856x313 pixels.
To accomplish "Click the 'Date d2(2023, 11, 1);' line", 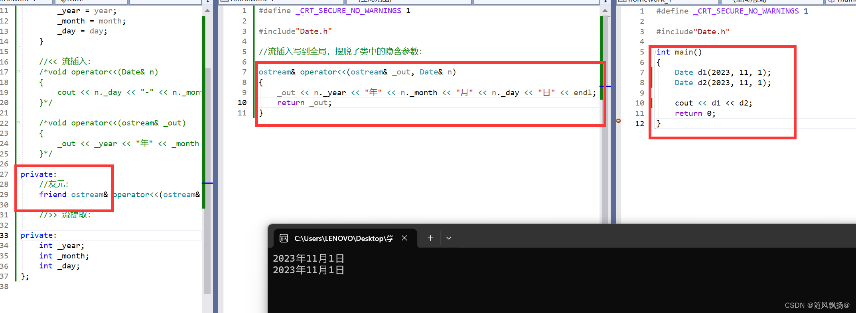I will click(723, 83).
